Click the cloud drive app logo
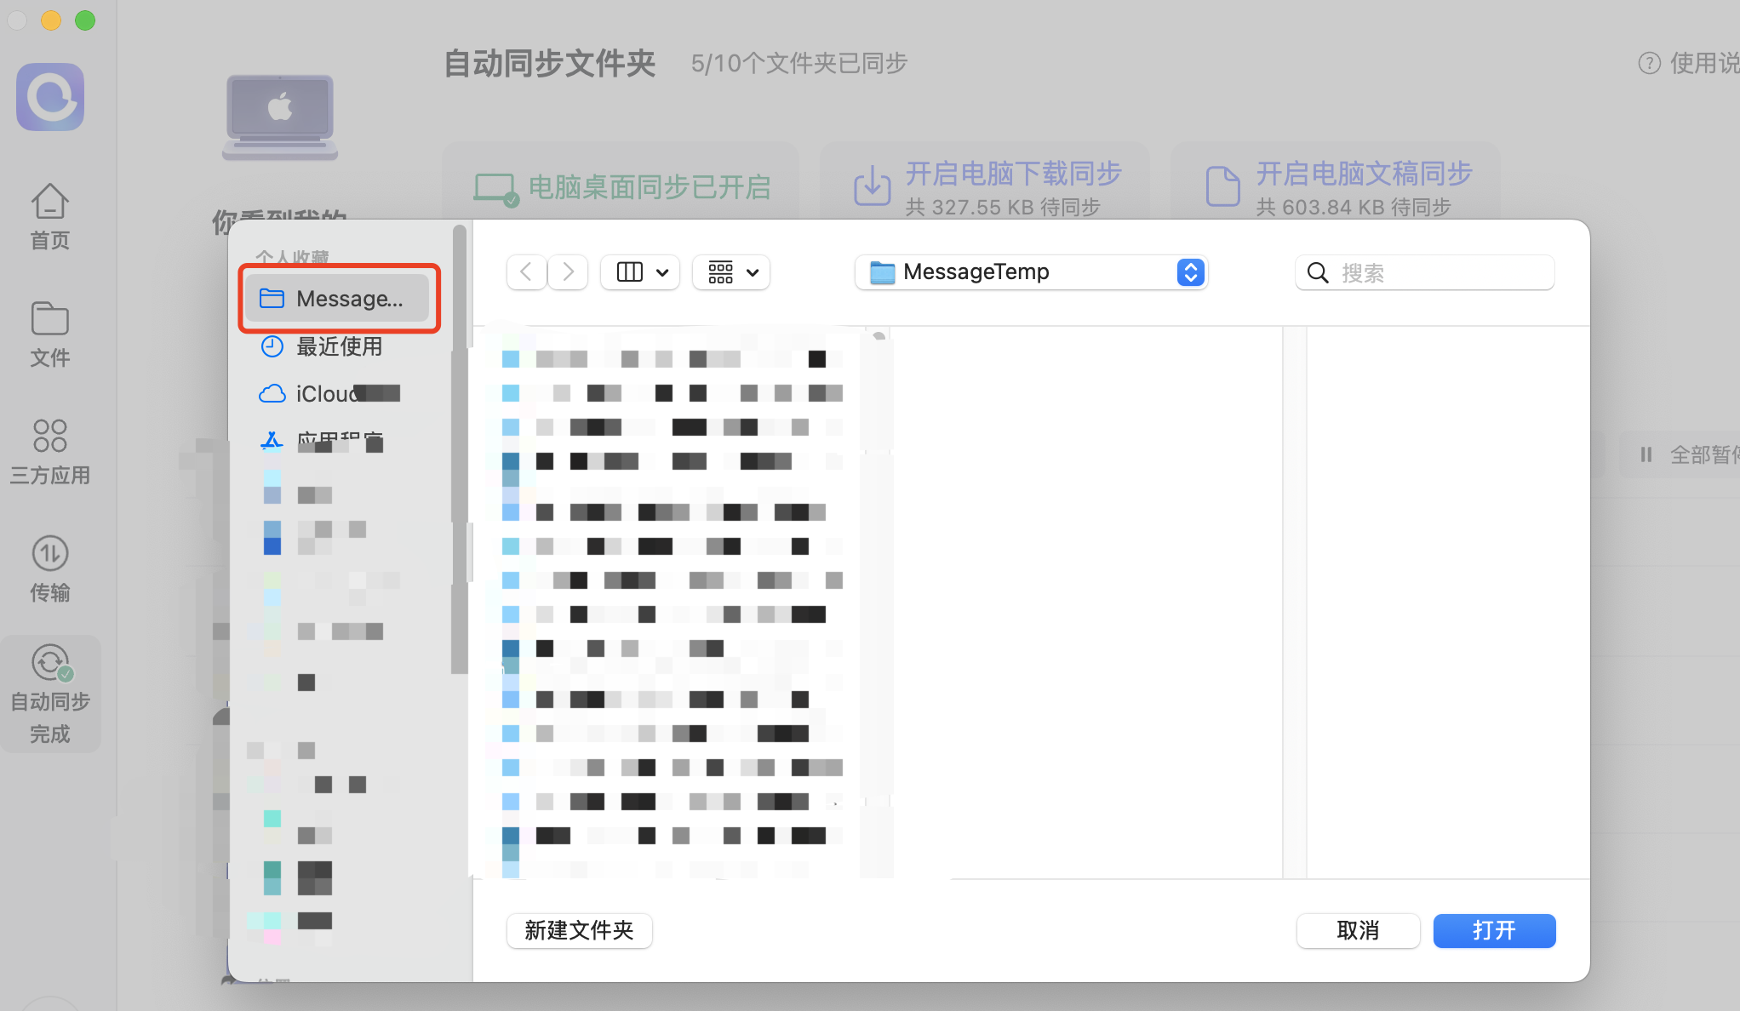Image resolution: width=1740 pixels, height=1011 pixels. click(50, 97)
